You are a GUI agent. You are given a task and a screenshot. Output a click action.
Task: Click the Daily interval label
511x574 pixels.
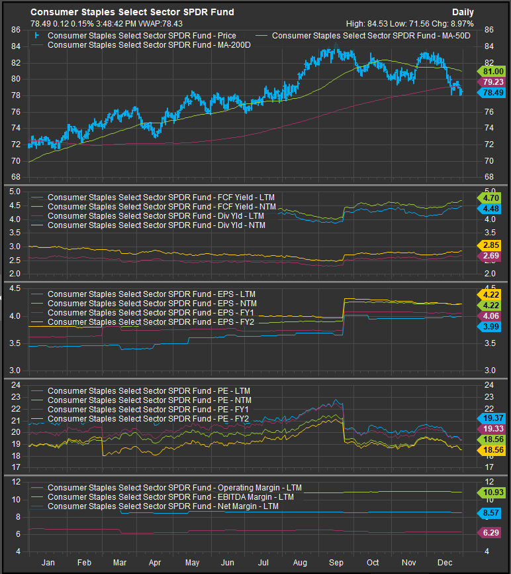463,13
